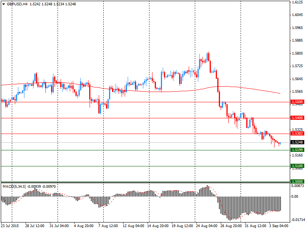Click the 28 Jul 12:00 time label
Image resolution: width=305 pixels, height=229 pixels.
click(x=35, y=226)
